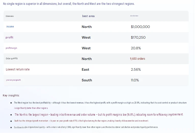Click 'South' in the growth row
Viewport: 195px width, 133px height.
87,80
